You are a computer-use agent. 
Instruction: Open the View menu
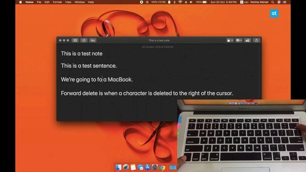[68, 2]
